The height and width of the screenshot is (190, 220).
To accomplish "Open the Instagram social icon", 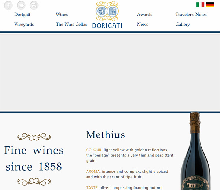I will tap(34, 6).
